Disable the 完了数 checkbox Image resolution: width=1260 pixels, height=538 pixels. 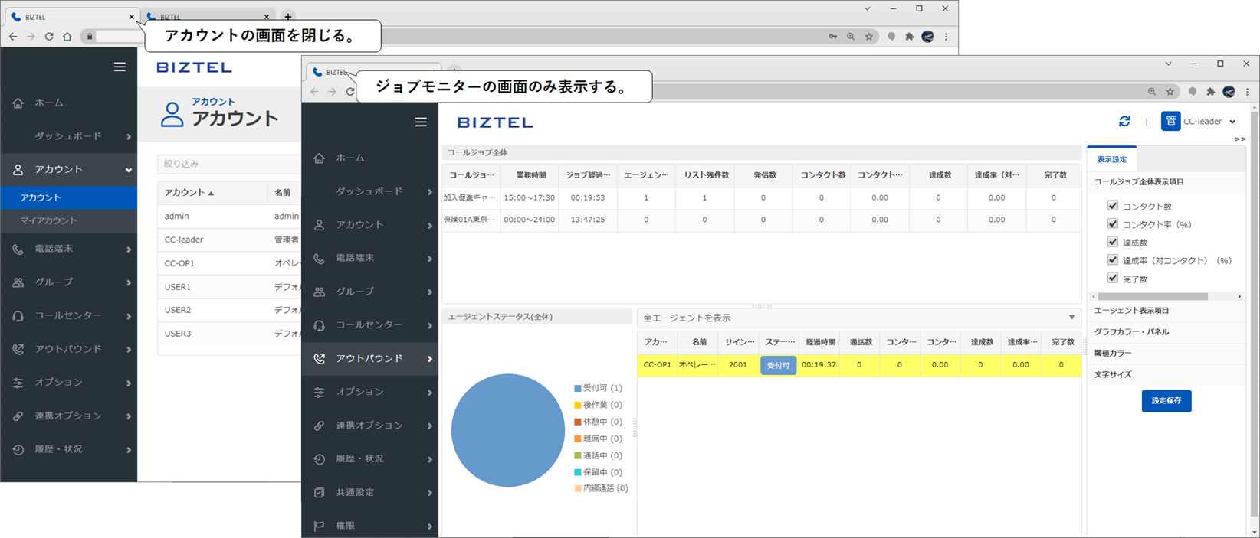point(1113,279)
